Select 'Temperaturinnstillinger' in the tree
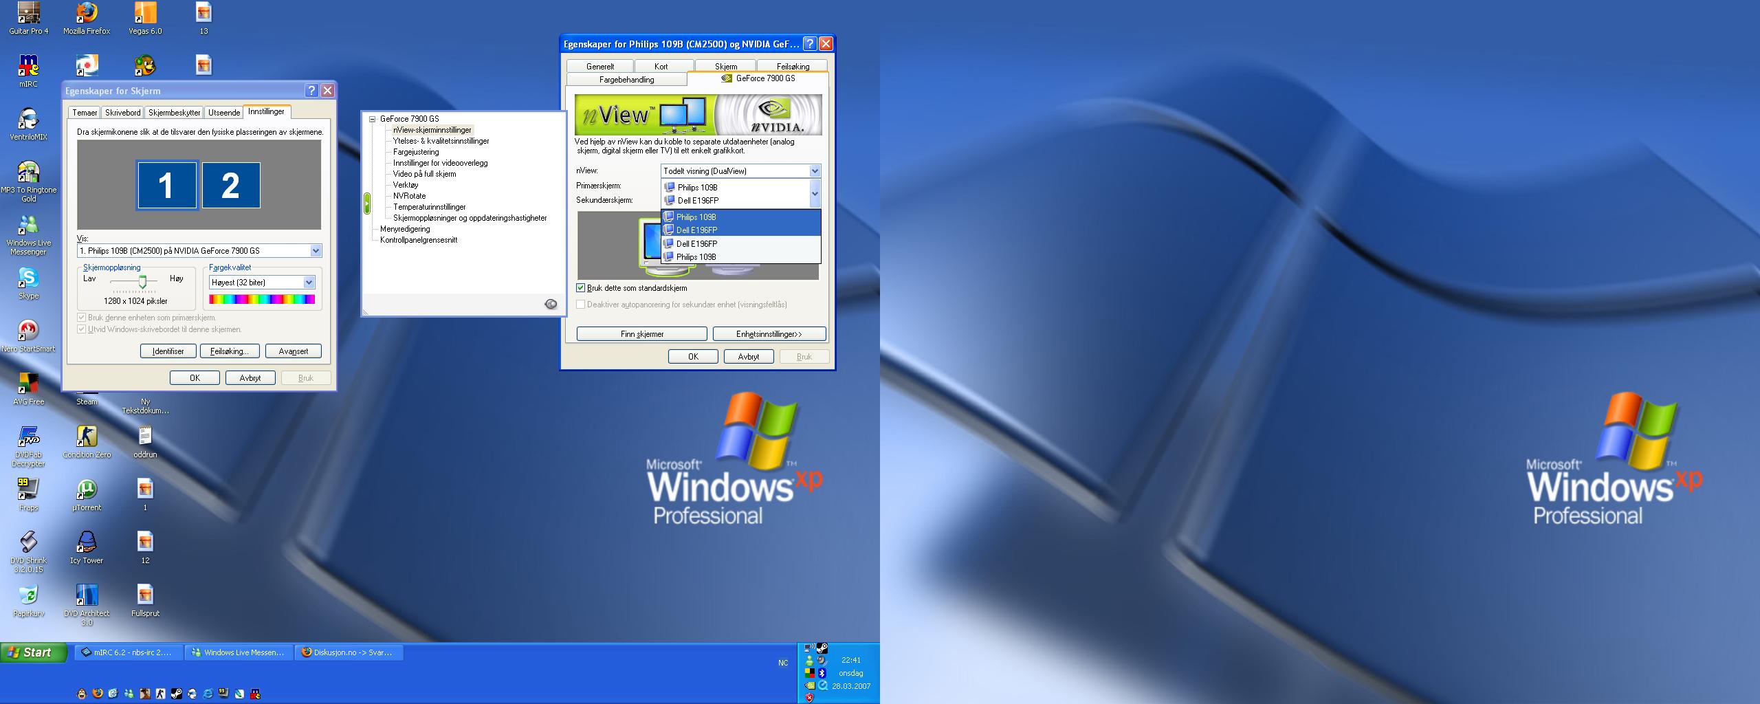The height and width of the screenshot is (704, 1760). [429, 207]
